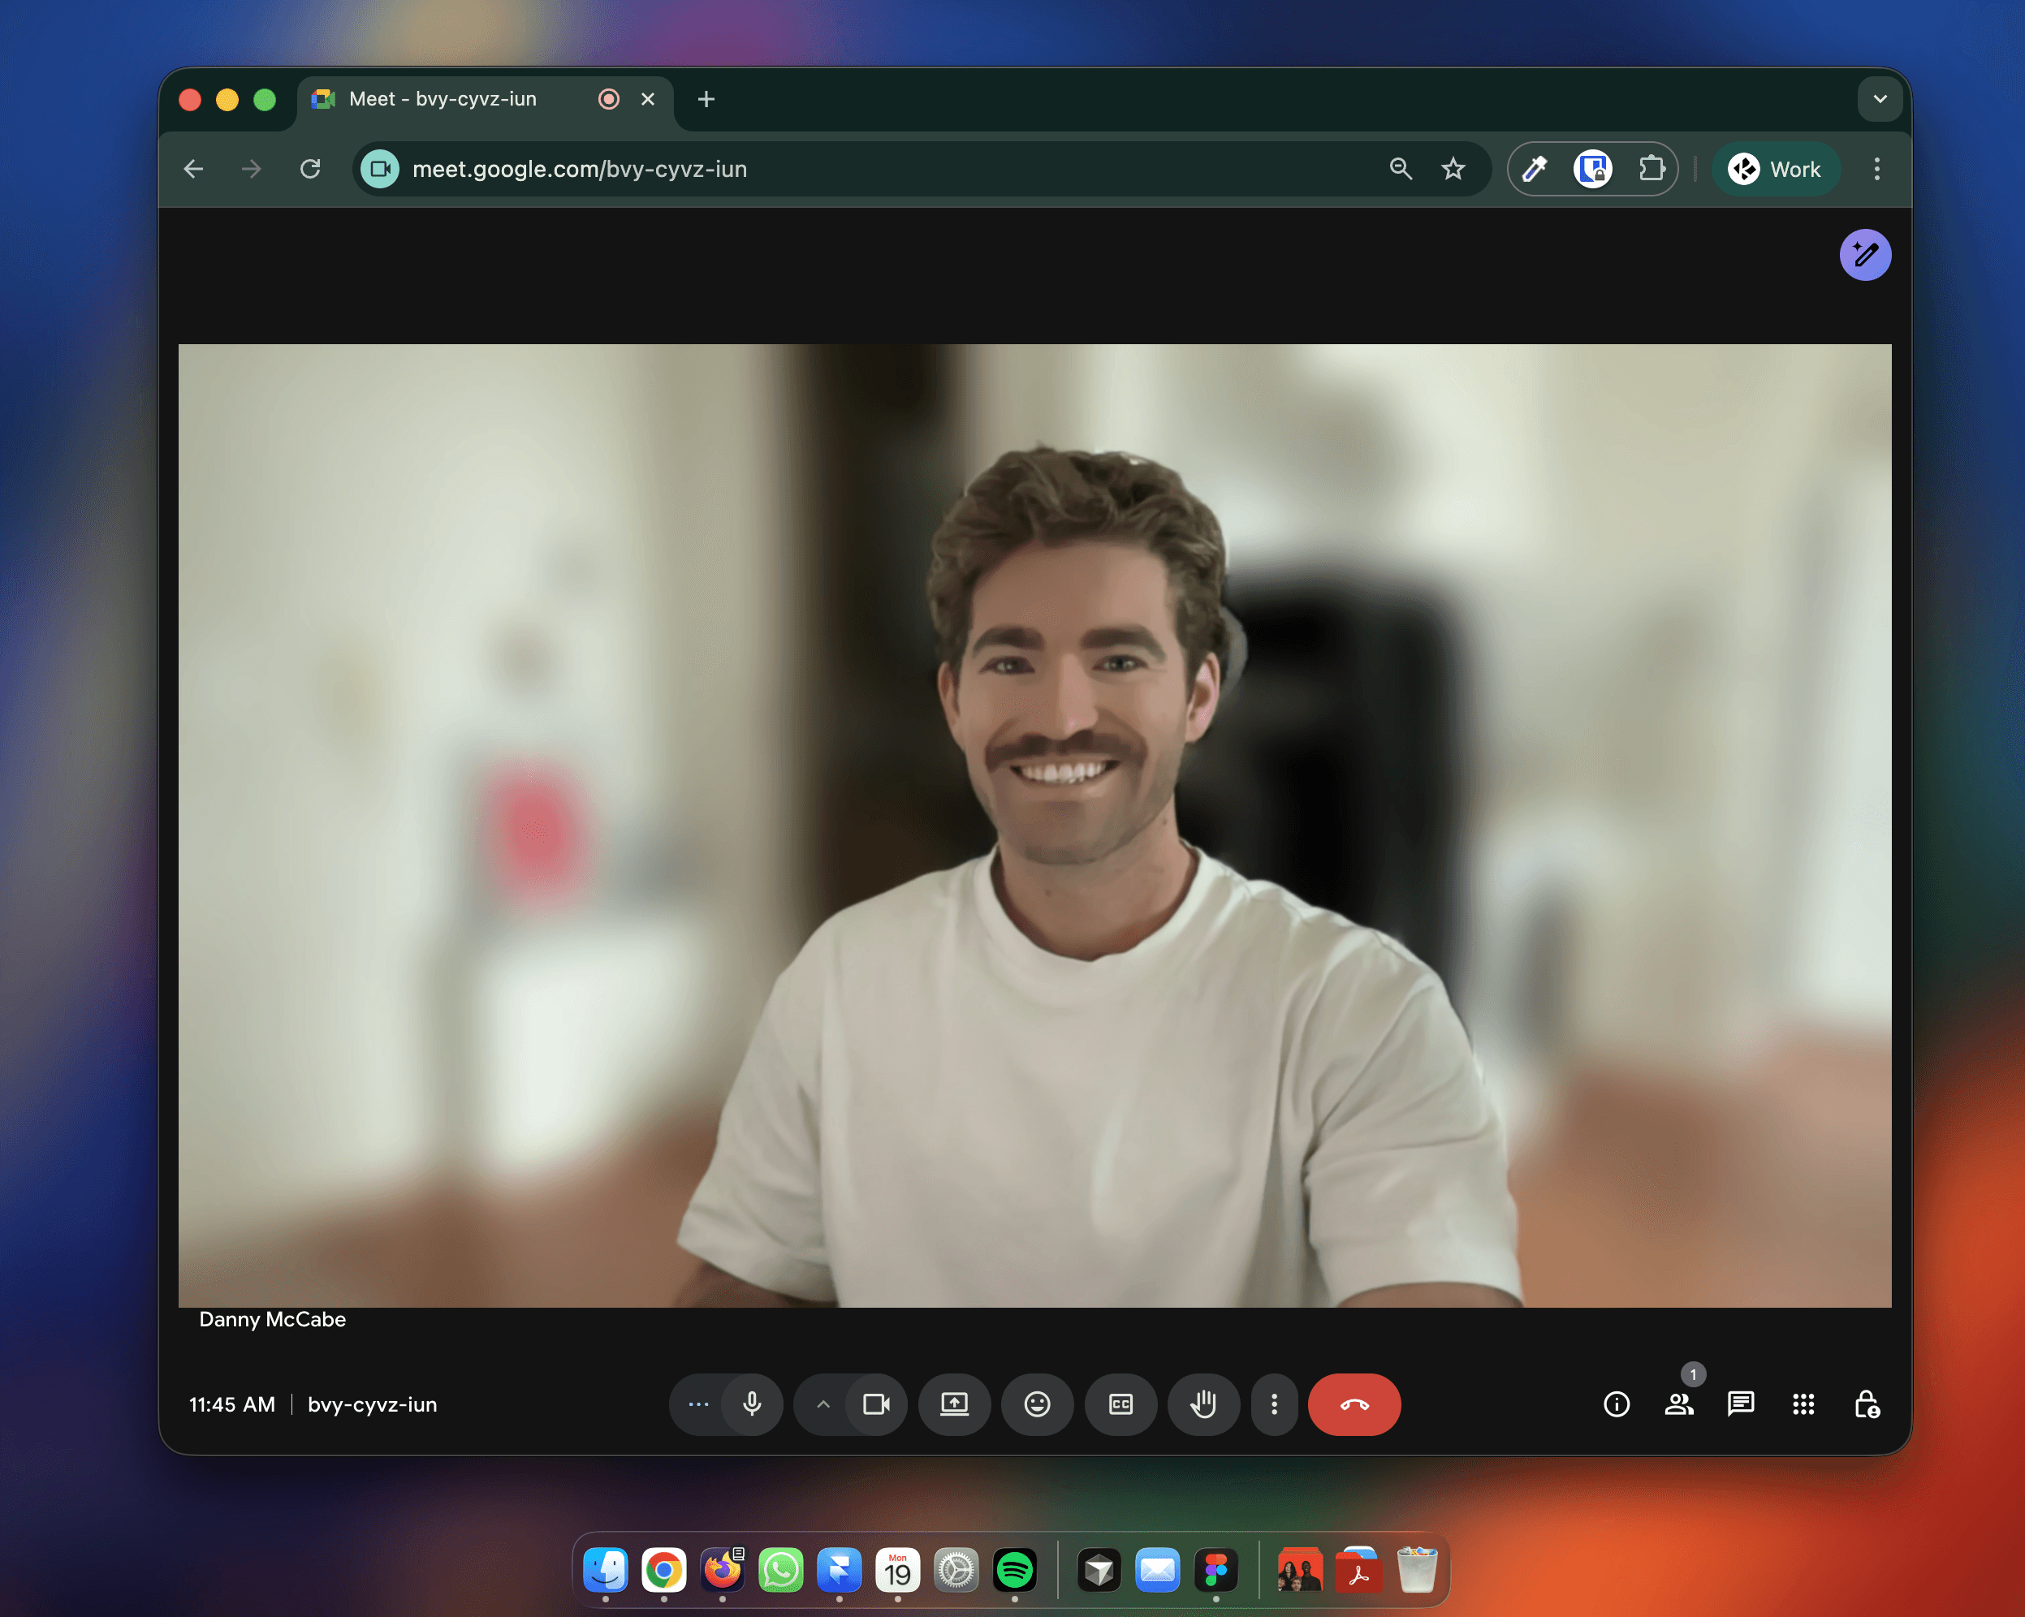The height and width of the screenshot is (1617, 2025).
Task: Expand video settings chevron beside the camera
Action: 823,1404
